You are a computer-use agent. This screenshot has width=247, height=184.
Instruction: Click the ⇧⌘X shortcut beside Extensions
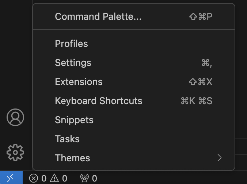coord(201,82)
